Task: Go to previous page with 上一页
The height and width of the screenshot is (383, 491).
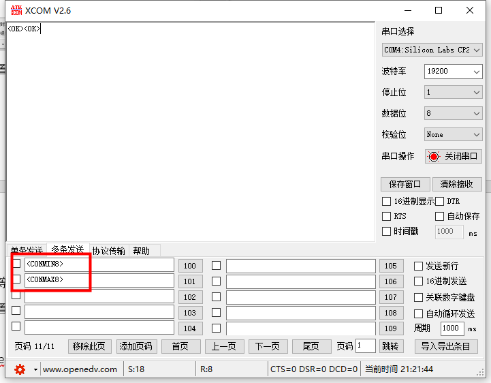Action: [x=224, y=346]
